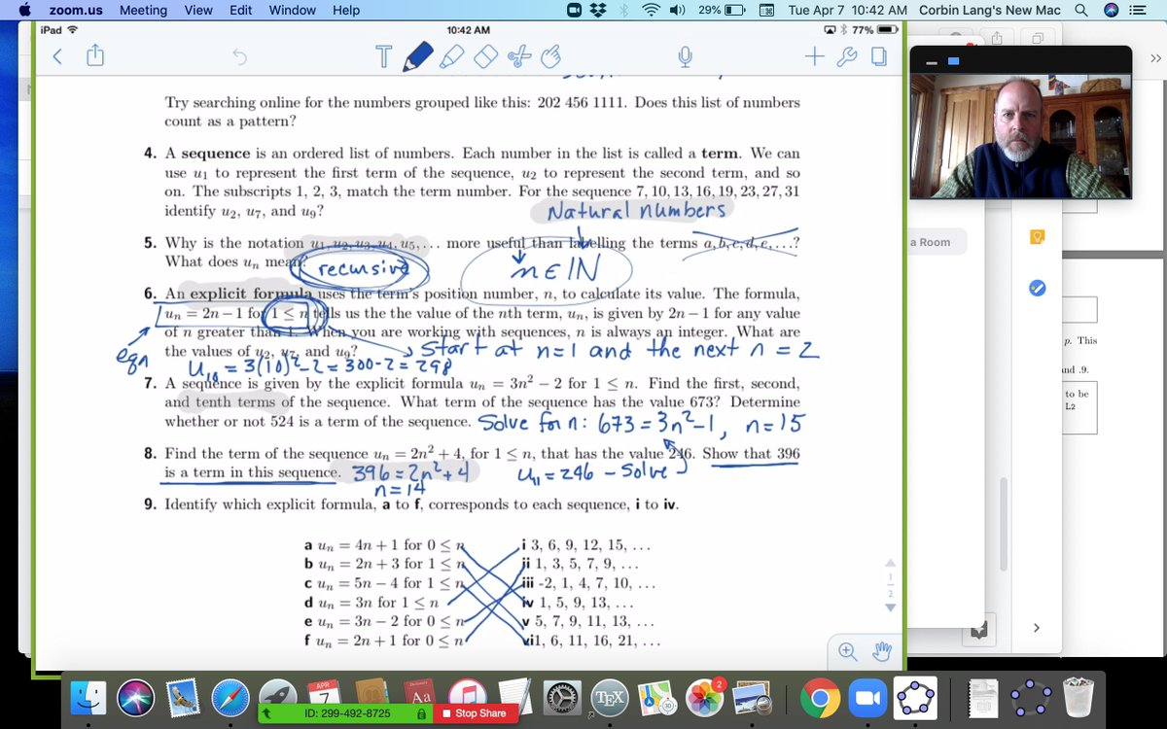Open Trash from the Dock
1167x729 pixels.
tap(1079, 698)
